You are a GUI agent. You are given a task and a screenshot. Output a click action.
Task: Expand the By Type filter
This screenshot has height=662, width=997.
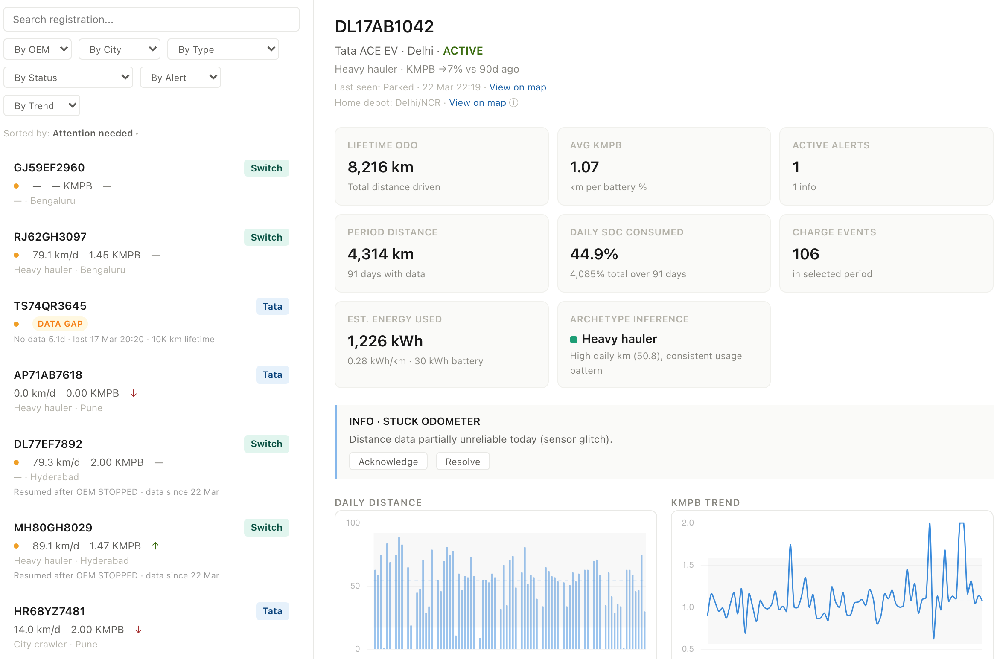pos(223,49)
